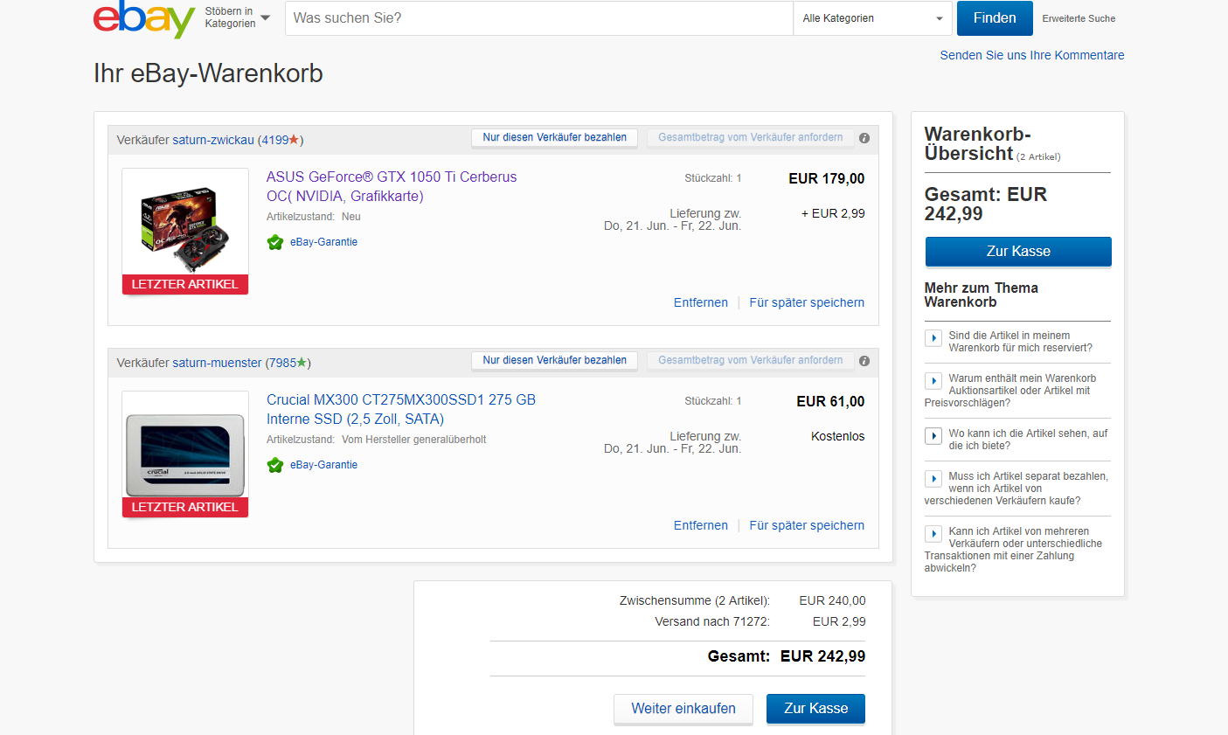This screenshot has width=1228, height=735.
Task: Open Crucial MX300 SSD title link
Action: click(401, 409)
